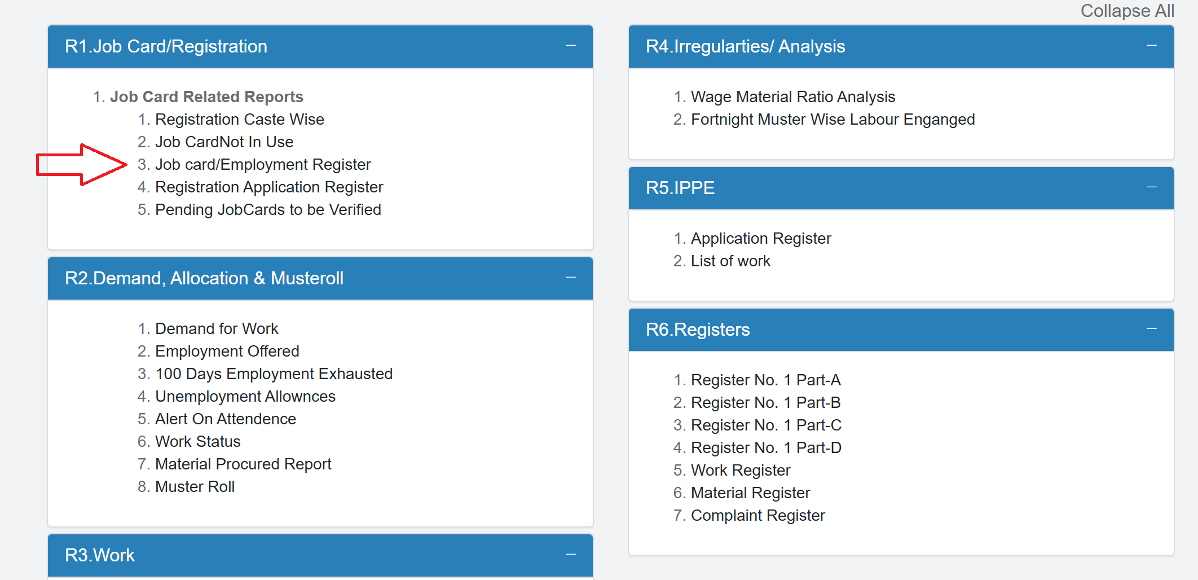Image resolution: width=1198 pixels, height=580 pixels.
Task: Open the Unemployment Allownces report
Action: (x=245, y=396)
